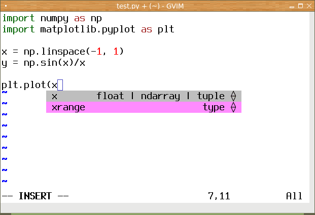Minimize the GVIM window
Viewport: 315px width, 215px height.
tap(292, 7)
